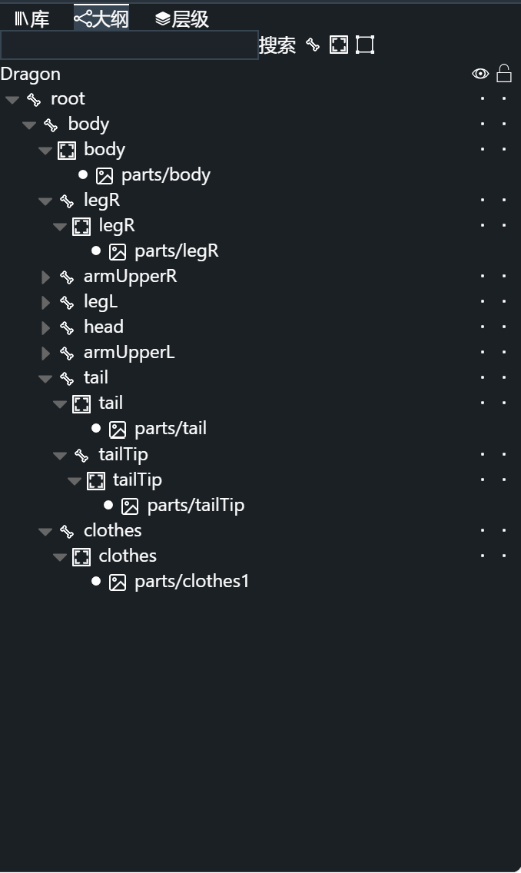The height and width of the screenshot is (873, 521).
Task: Click the eye icon in the Dragon header
Action: 480,74
